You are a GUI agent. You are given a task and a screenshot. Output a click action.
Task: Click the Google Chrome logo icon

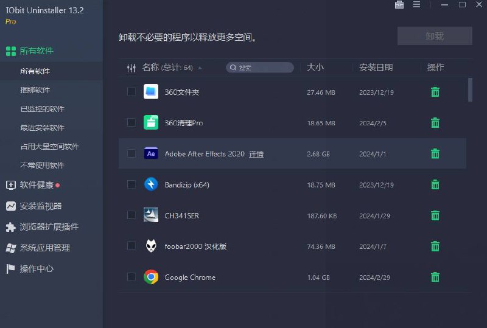[151, 277]
